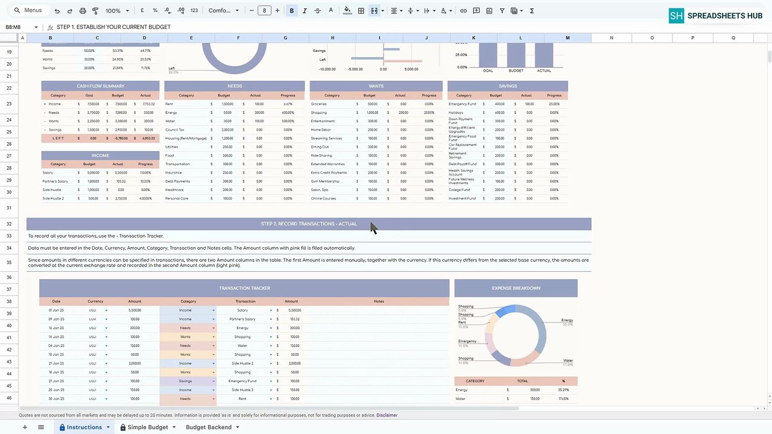Select column N header

pyautogui.click(x=611, y=38)
